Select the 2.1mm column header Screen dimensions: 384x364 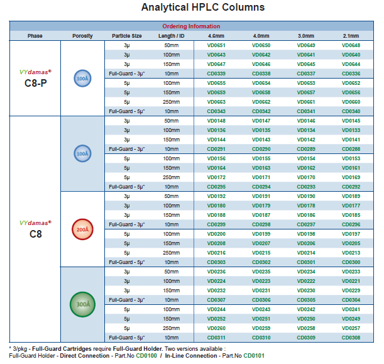pos(351,36)
